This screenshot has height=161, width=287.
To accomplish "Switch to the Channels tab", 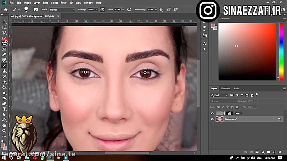I will 225,88.
